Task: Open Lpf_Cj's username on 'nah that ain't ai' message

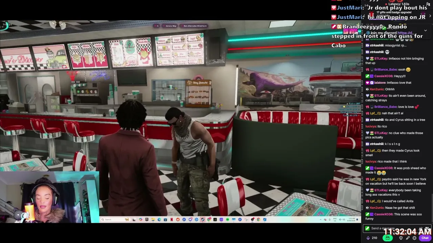Action: (375, 113)
